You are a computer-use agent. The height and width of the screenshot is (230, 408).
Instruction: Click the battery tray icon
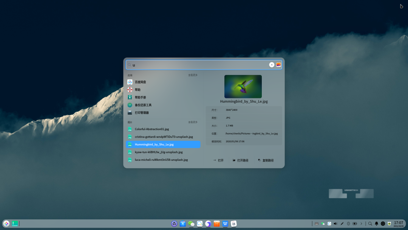pyautogui.click(x=355, y=224)
